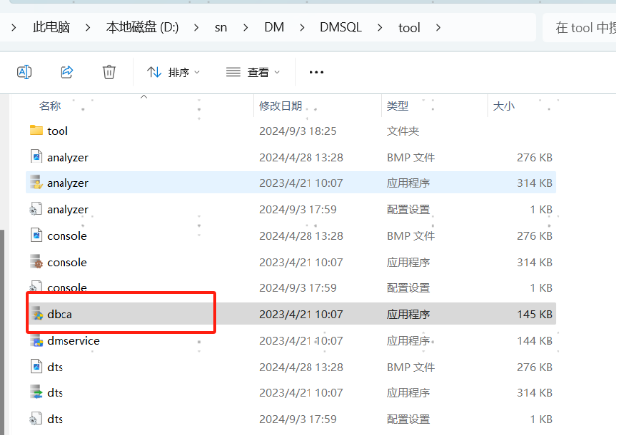
Task: Click the Delete trash icon
Action: pyautogui.click(x=109, y=72)
